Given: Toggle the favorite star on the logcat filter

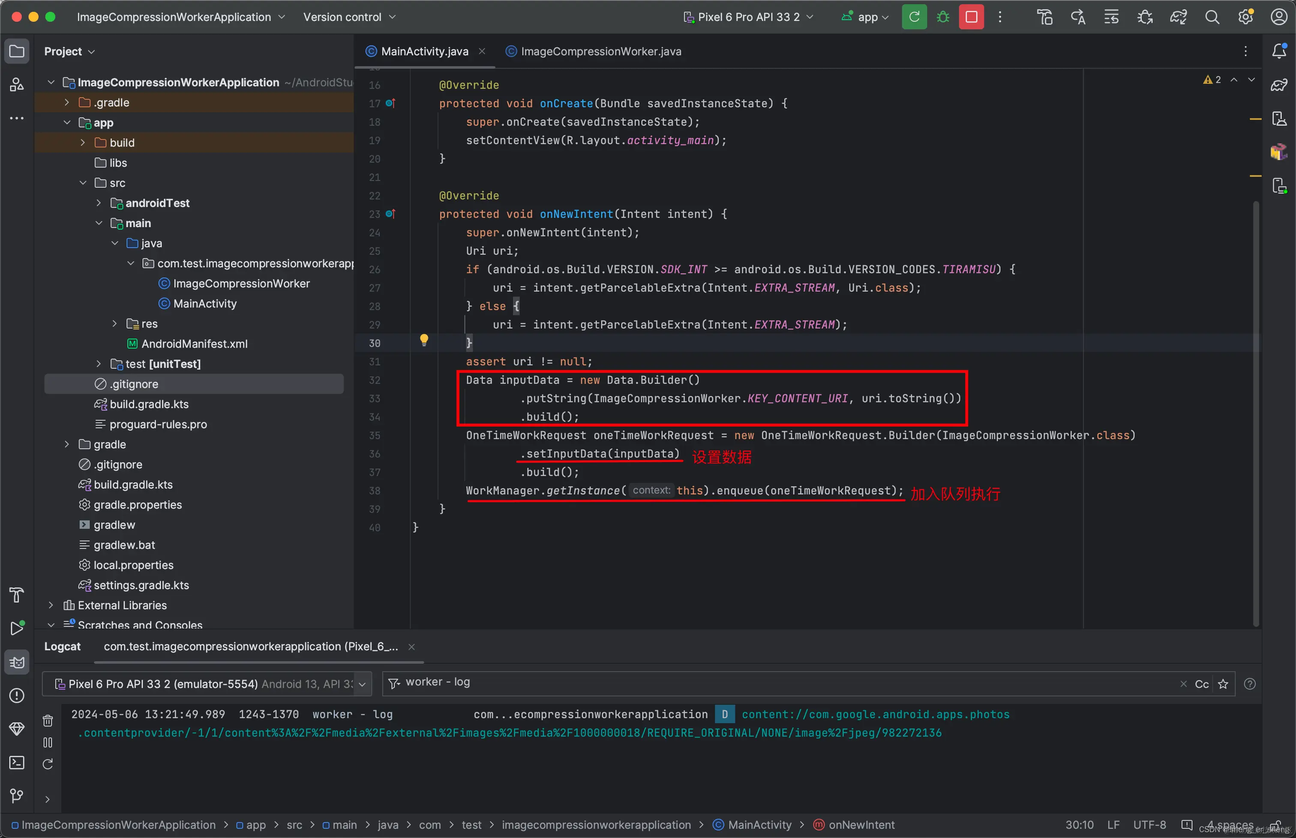Looking at the screenshot, I should tap(1223, 684).
